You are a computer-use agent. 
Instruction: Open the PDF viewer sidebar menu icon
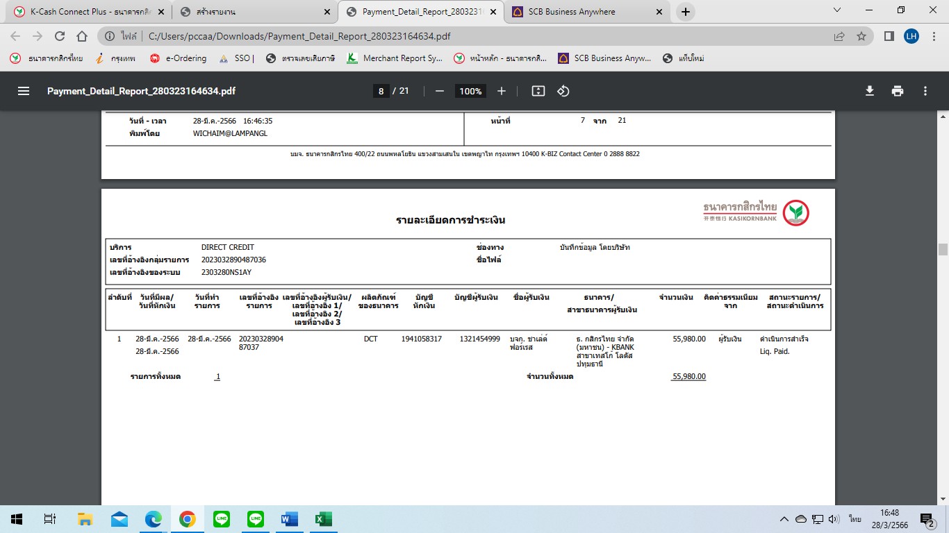click(24, 91)
